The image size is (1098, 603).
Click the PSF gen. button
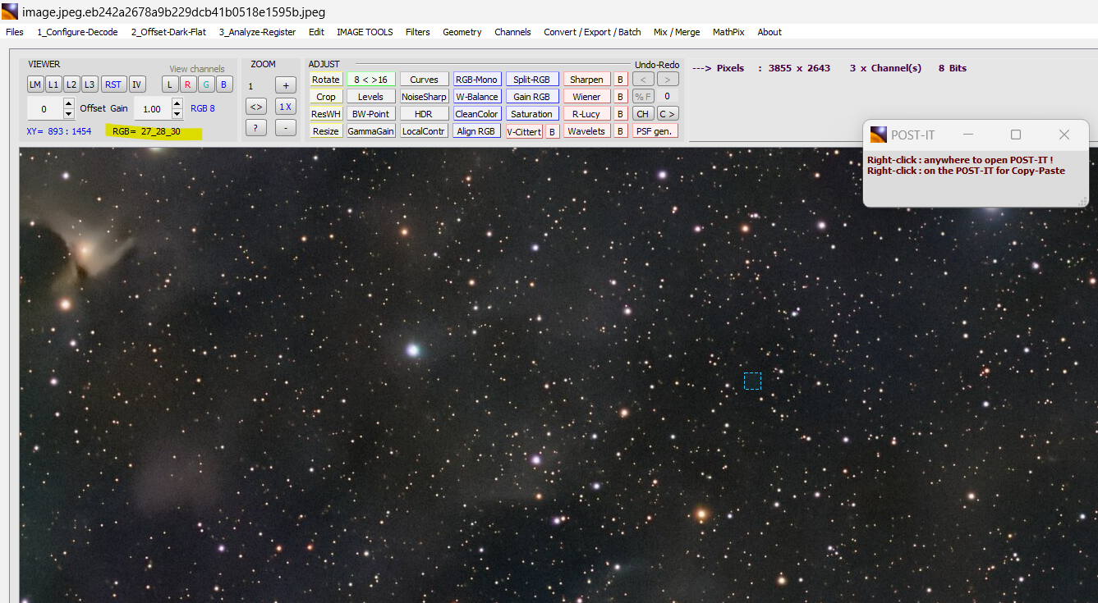point(655,131)
